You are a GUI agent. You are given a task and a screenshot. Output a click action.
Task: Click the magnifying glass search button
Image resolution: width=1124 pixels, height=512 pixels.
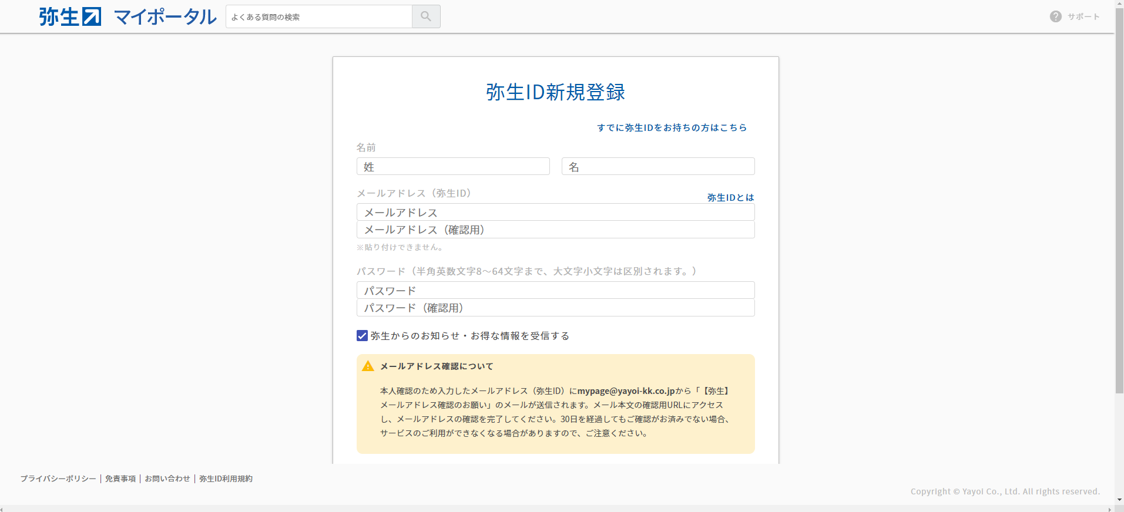pos(426,16)
